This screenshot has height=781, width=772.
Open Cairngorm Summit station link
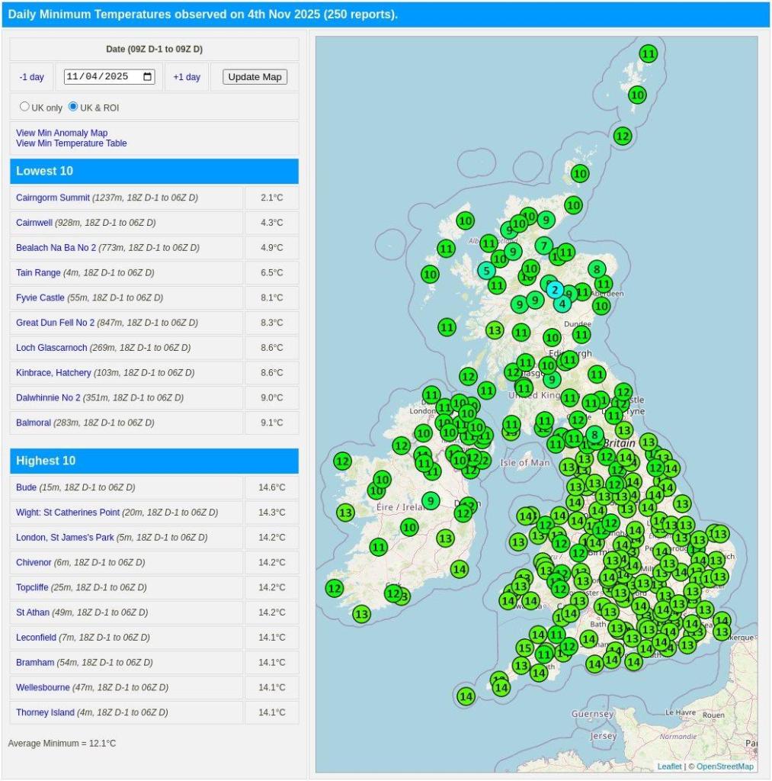pos(53,198)
